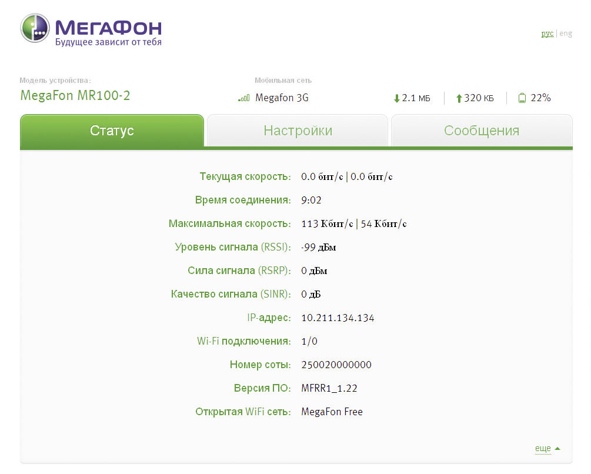Click SINR value 0 дБ

coord(311,294)
